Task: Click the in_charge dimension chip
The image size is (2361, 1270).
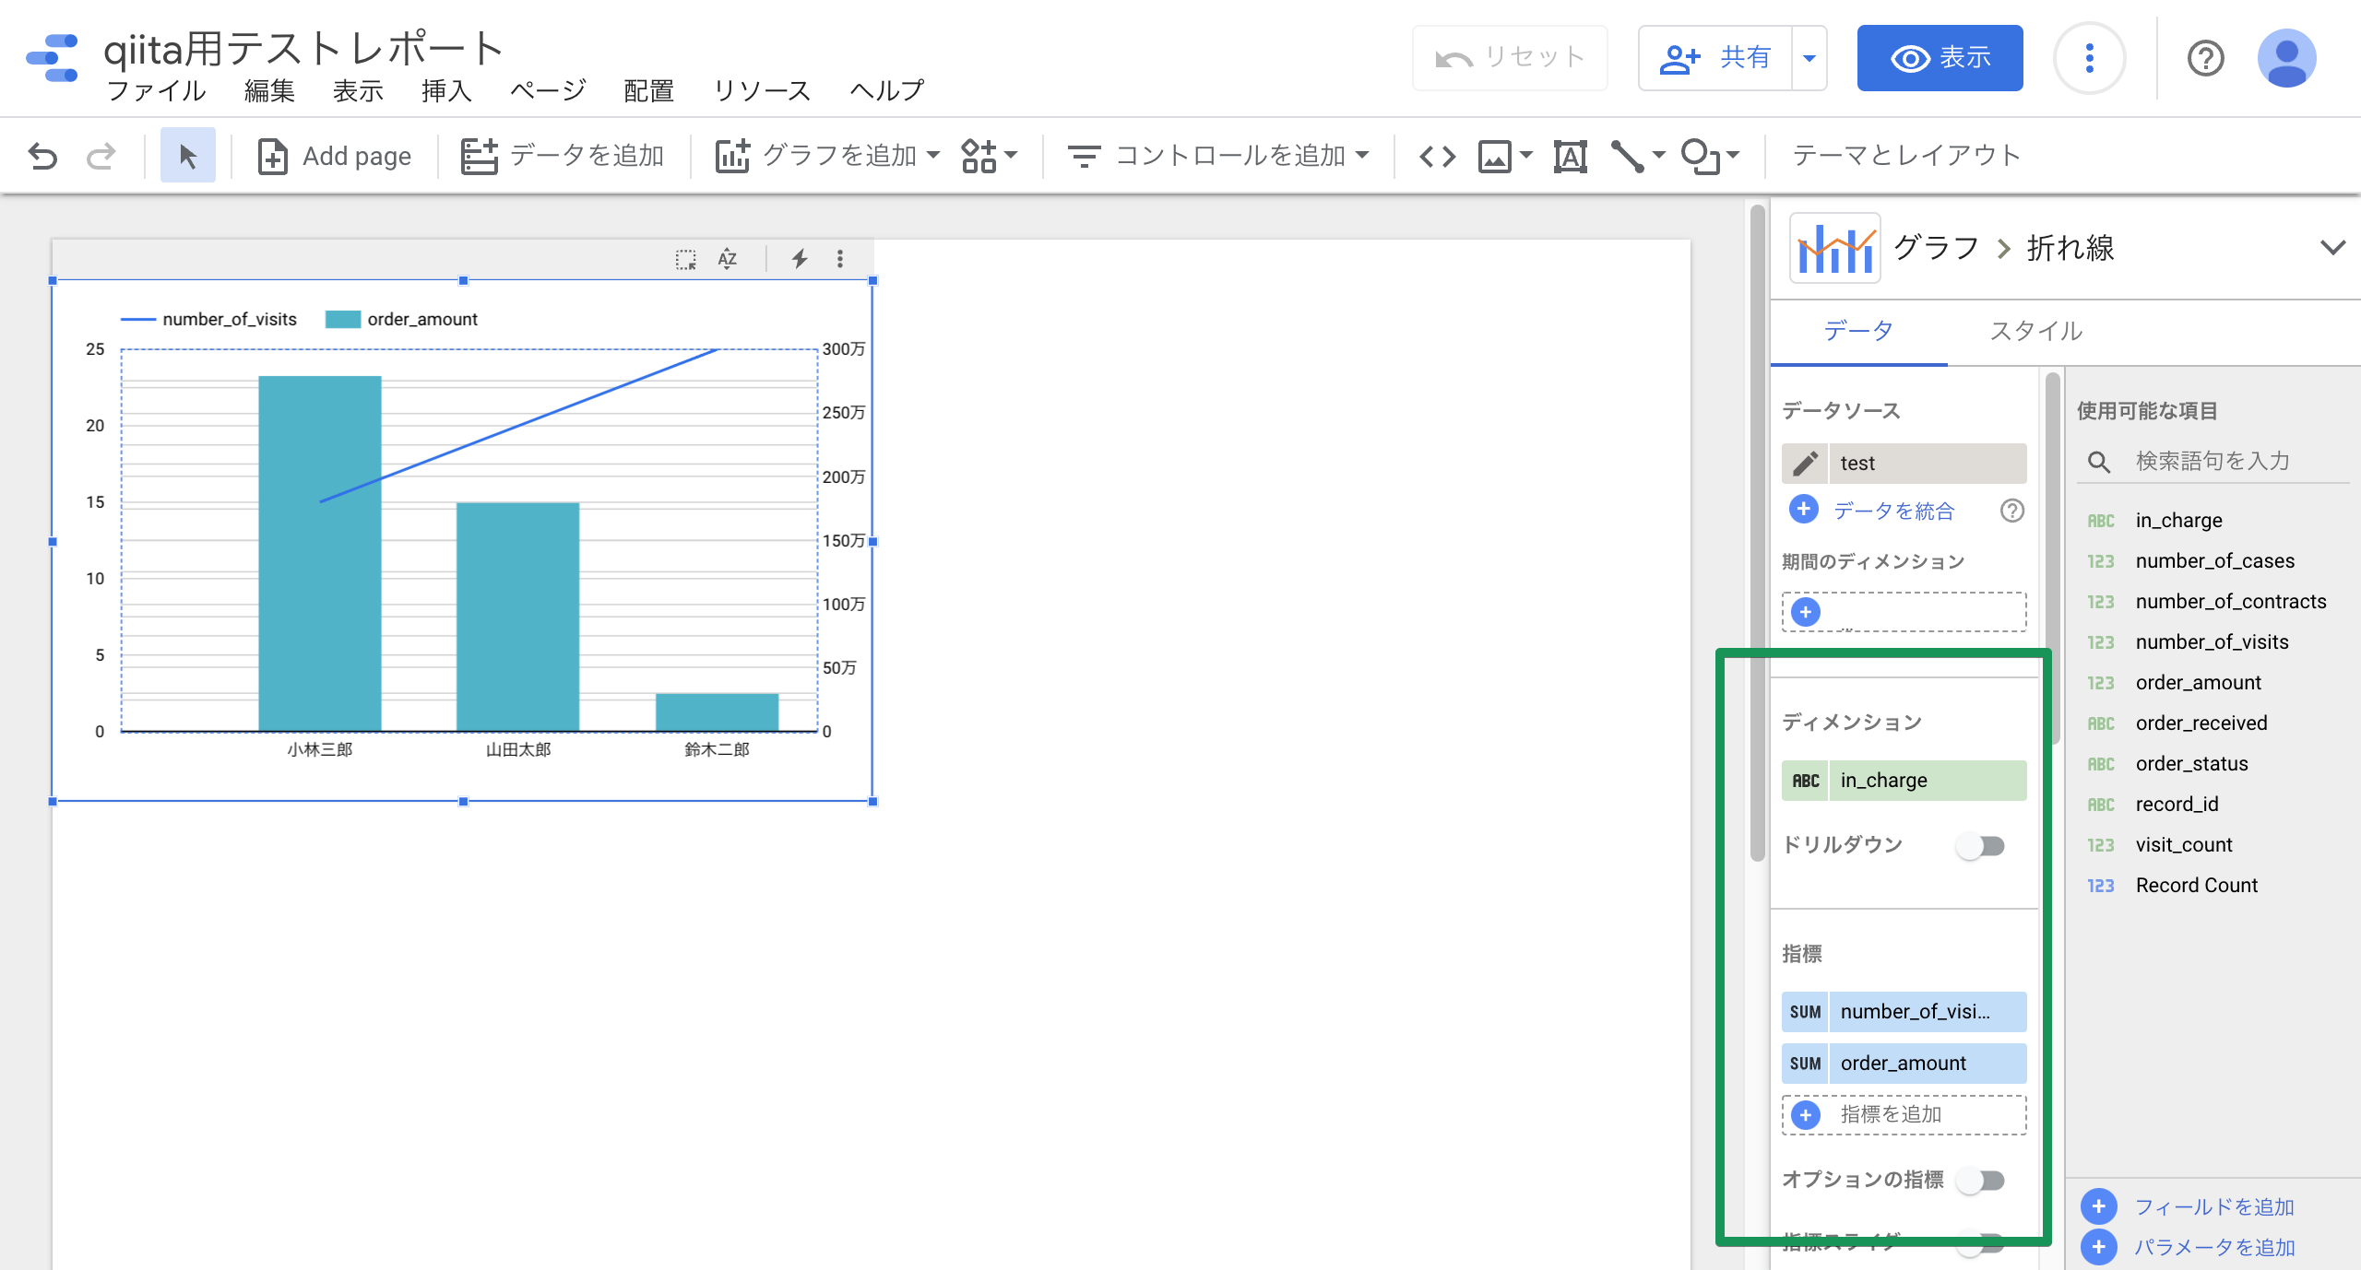Action: point(1904,781)
